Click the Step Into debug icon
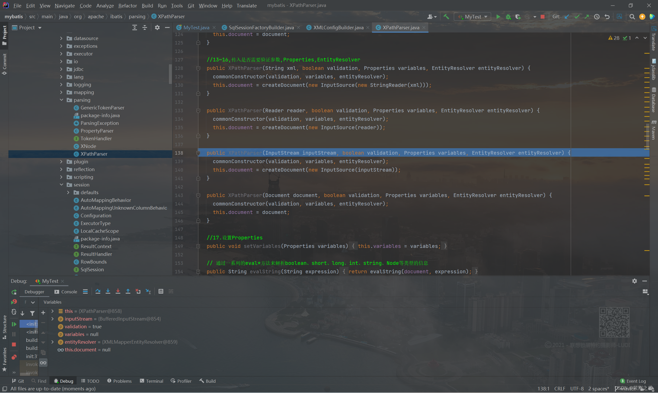Screen dimensions: 658x393 coord(108,291)
